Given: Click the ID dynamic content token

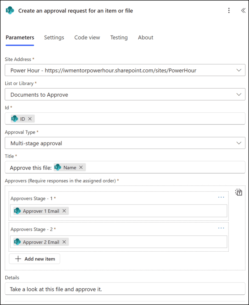Looking at the screenshot, I should [21, 118].
